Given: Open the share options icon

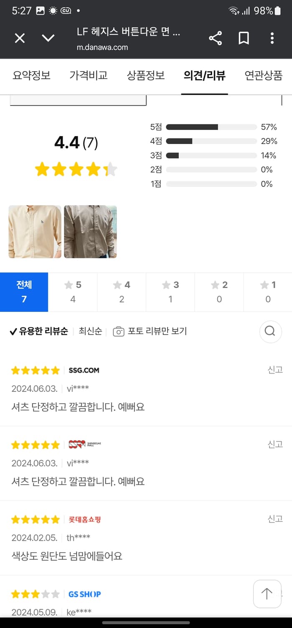Looking at the screenshot, I should click(215, 38).
